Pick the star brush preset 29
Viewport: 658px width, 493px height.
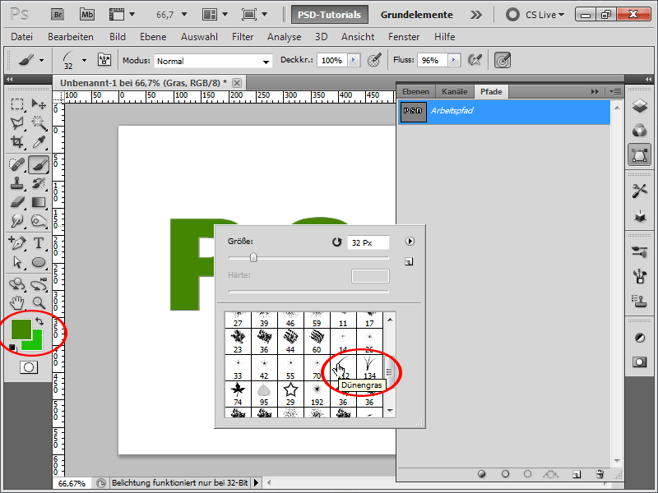[x=290, y=394]
